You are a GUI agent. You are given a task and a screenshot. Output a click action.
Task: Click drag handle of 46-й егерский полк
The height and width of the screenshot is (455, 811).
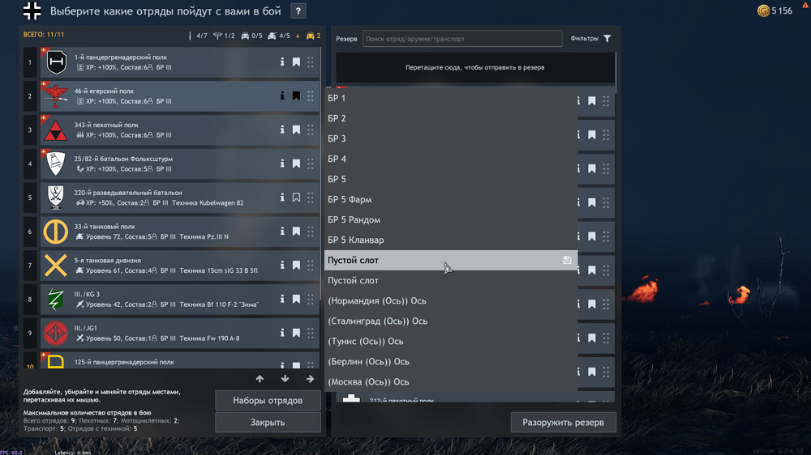[311, 96]
